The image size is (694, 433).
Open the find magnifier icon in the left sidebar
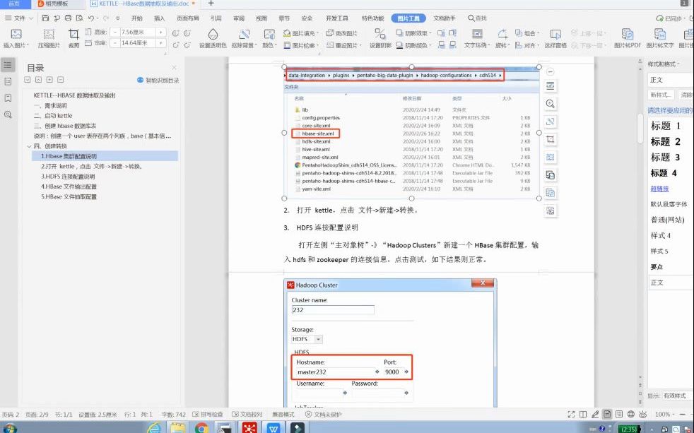pos(8,114)
